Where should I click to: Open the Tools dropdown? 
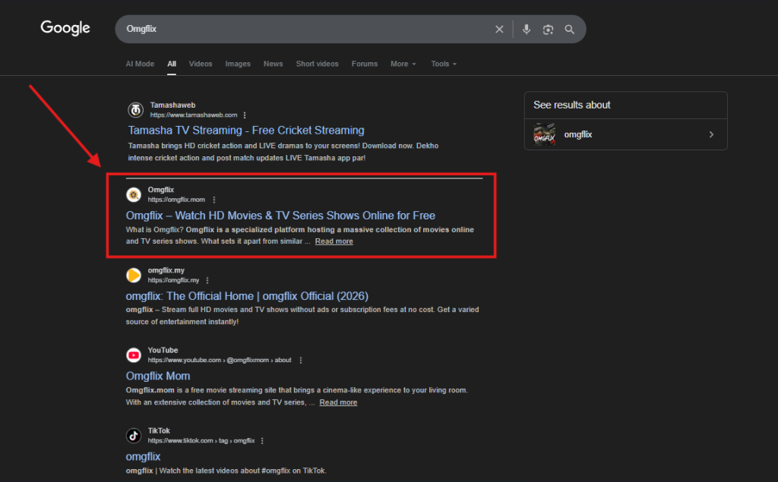(444, 64)
